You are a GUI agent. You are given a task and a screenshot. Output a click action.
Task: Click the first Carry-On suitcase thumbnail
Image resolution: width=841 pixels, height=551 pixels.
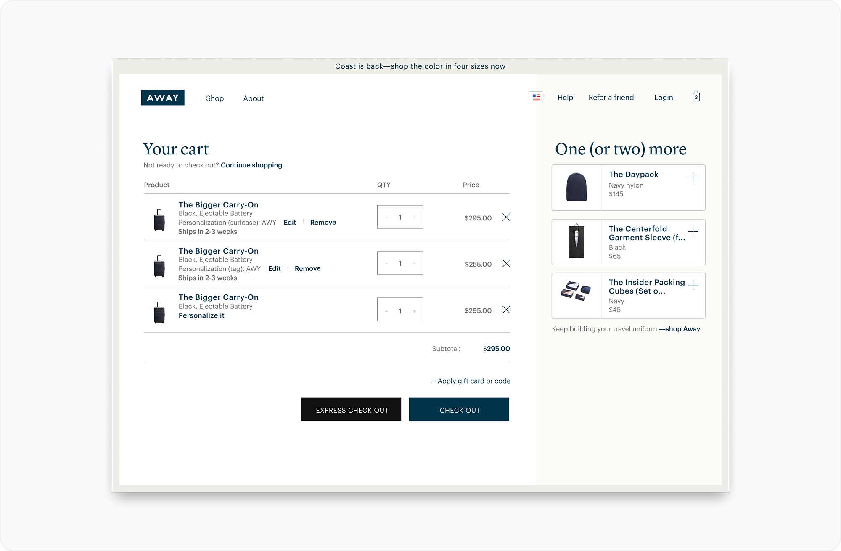(159, 220)
